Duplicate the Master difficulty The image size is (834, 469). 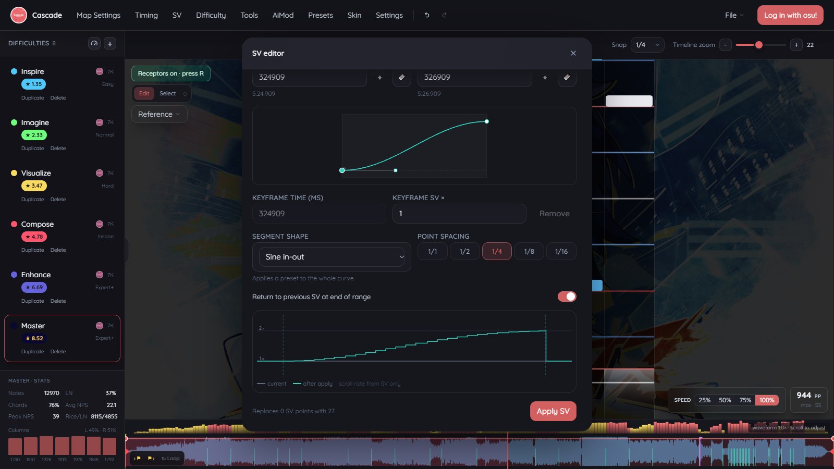tap(33, 352)
